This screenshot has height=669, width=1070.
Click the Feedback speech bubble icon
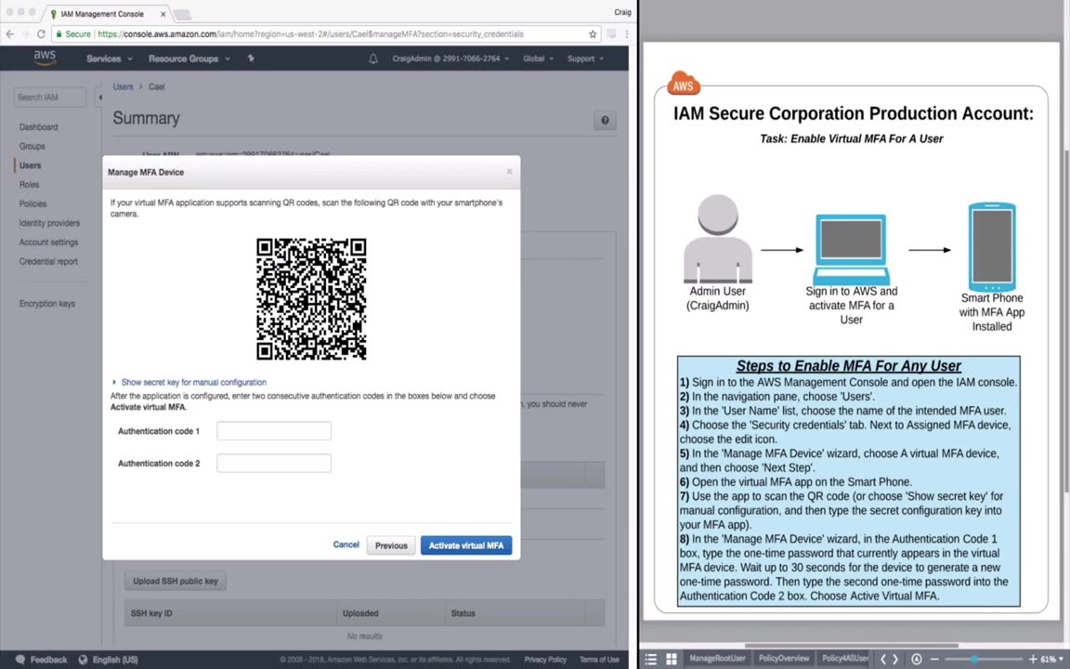(20, 660)
